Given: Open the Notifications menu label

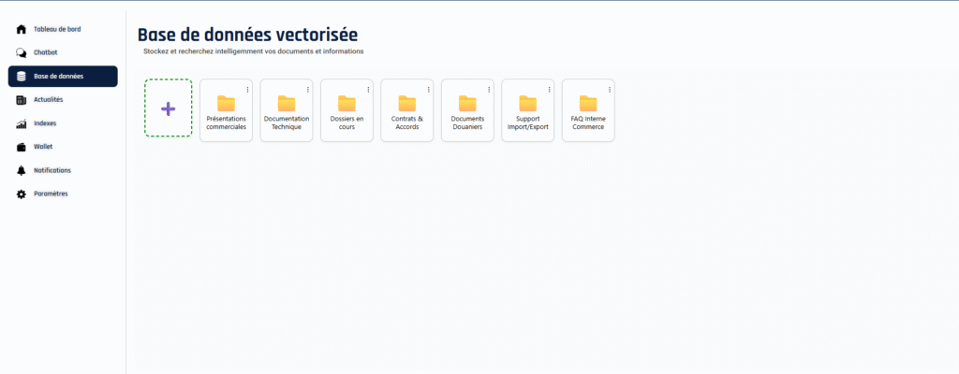Looking at the screenshot, I should (52, 170).
